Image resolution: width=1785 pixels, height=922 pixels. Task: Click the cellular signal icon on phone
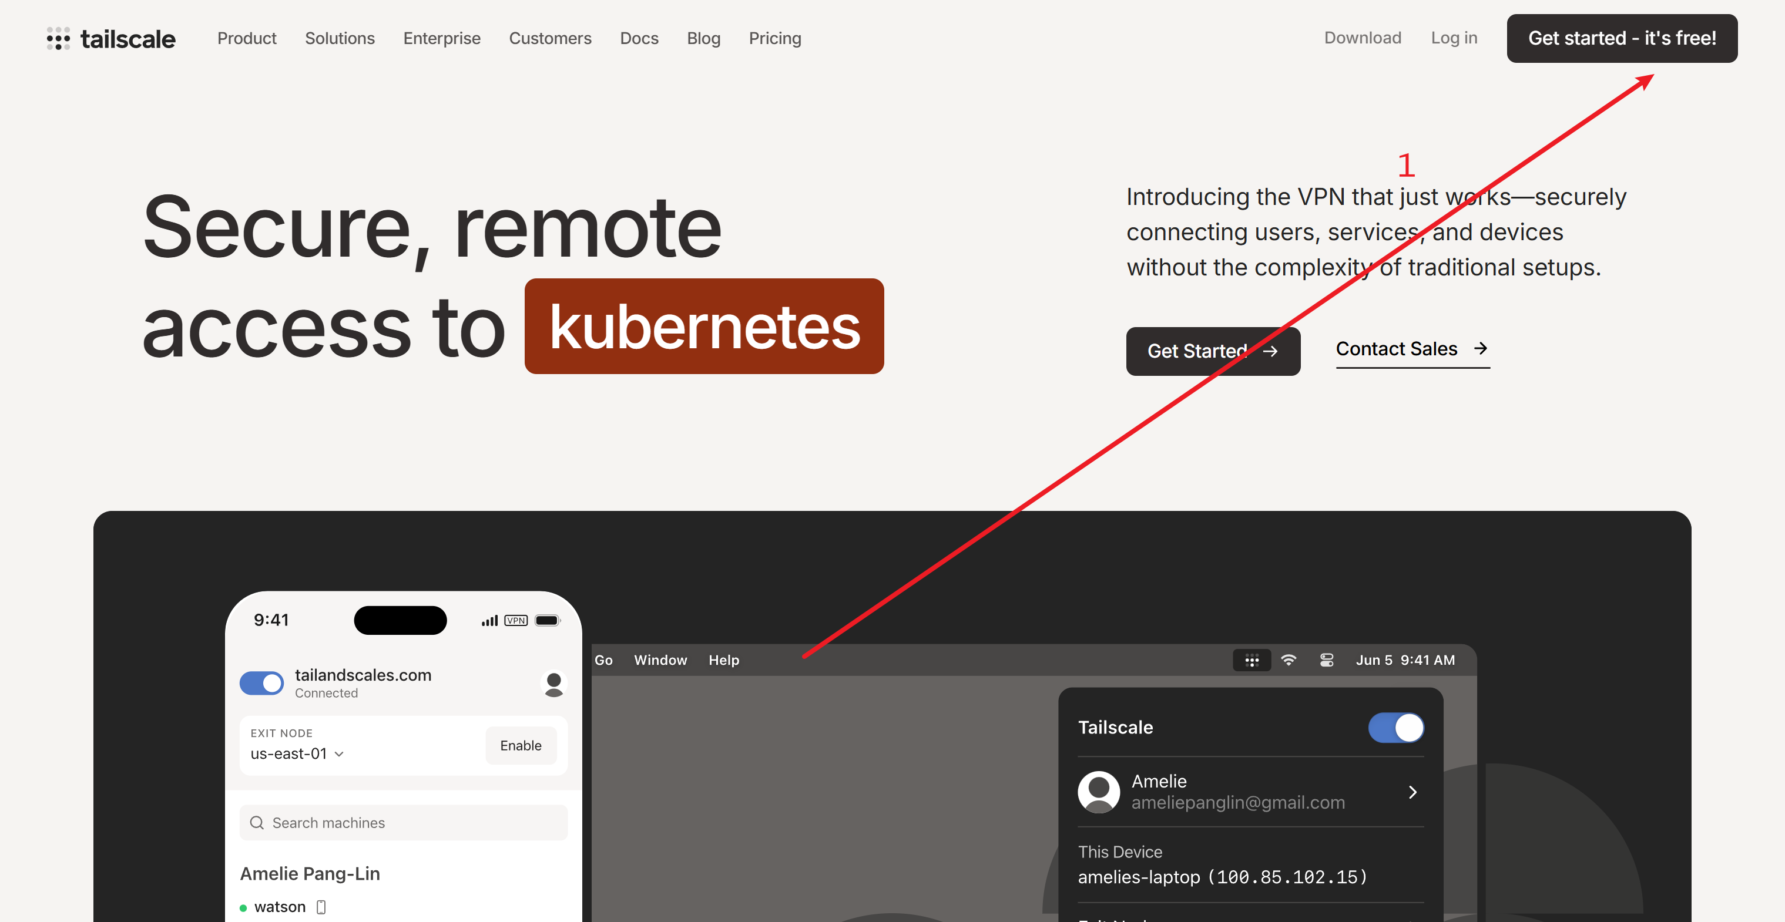click(x=489, y=621)
